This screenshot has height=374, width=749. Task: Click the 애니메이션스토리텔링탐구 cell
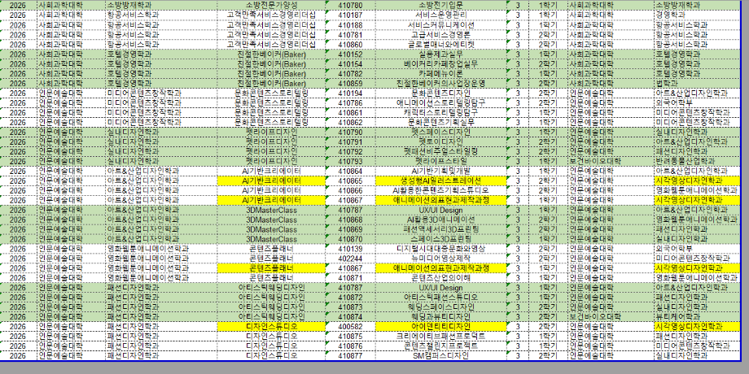pyautogui.click(x=439, y=103)
